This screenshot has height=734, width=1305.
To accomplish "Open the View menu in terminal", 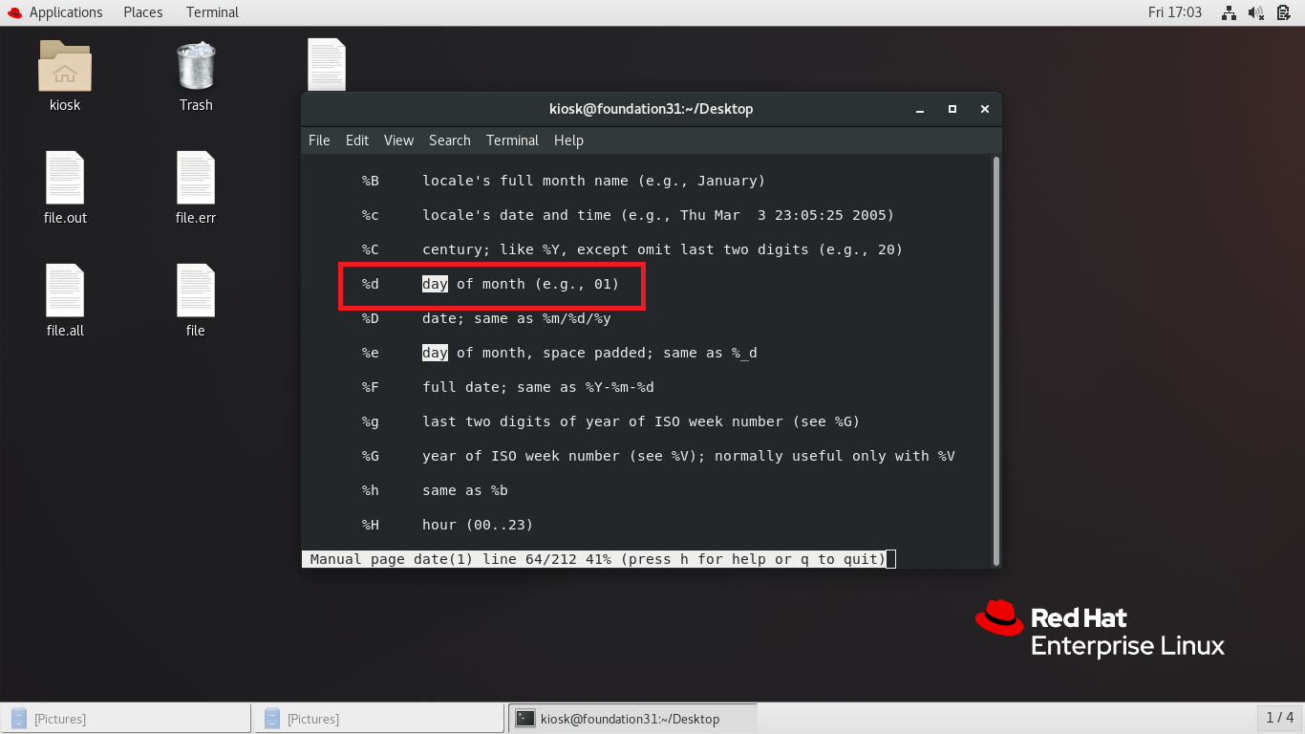I will click(398, 140).
